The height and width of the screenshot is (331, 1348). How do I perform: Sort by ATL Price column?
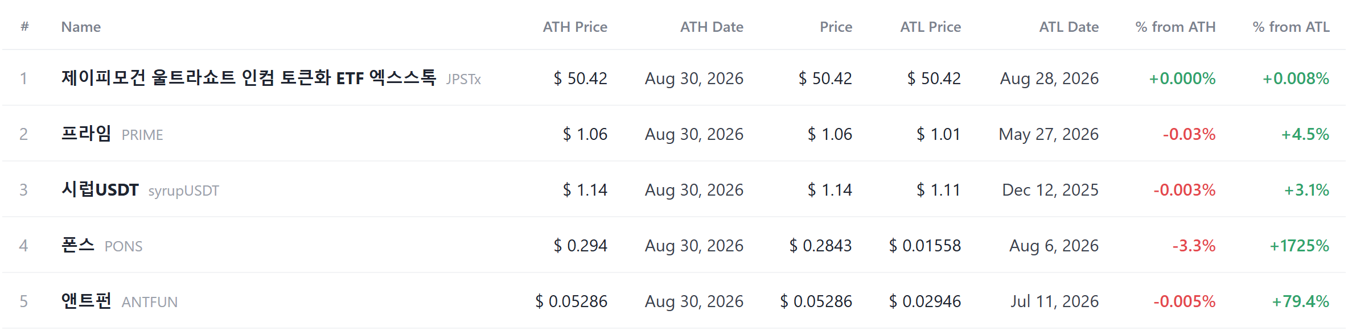(x=930, y=27)
